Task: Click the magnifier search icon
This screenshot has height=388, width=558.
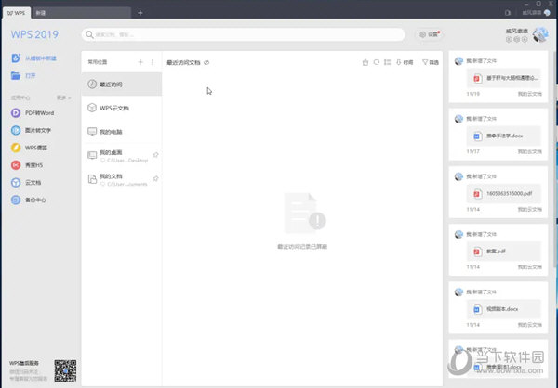Action: [89, 34]
